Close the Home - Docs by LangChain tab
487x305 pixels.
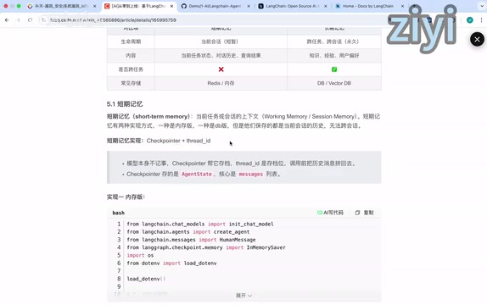[402, 6]
